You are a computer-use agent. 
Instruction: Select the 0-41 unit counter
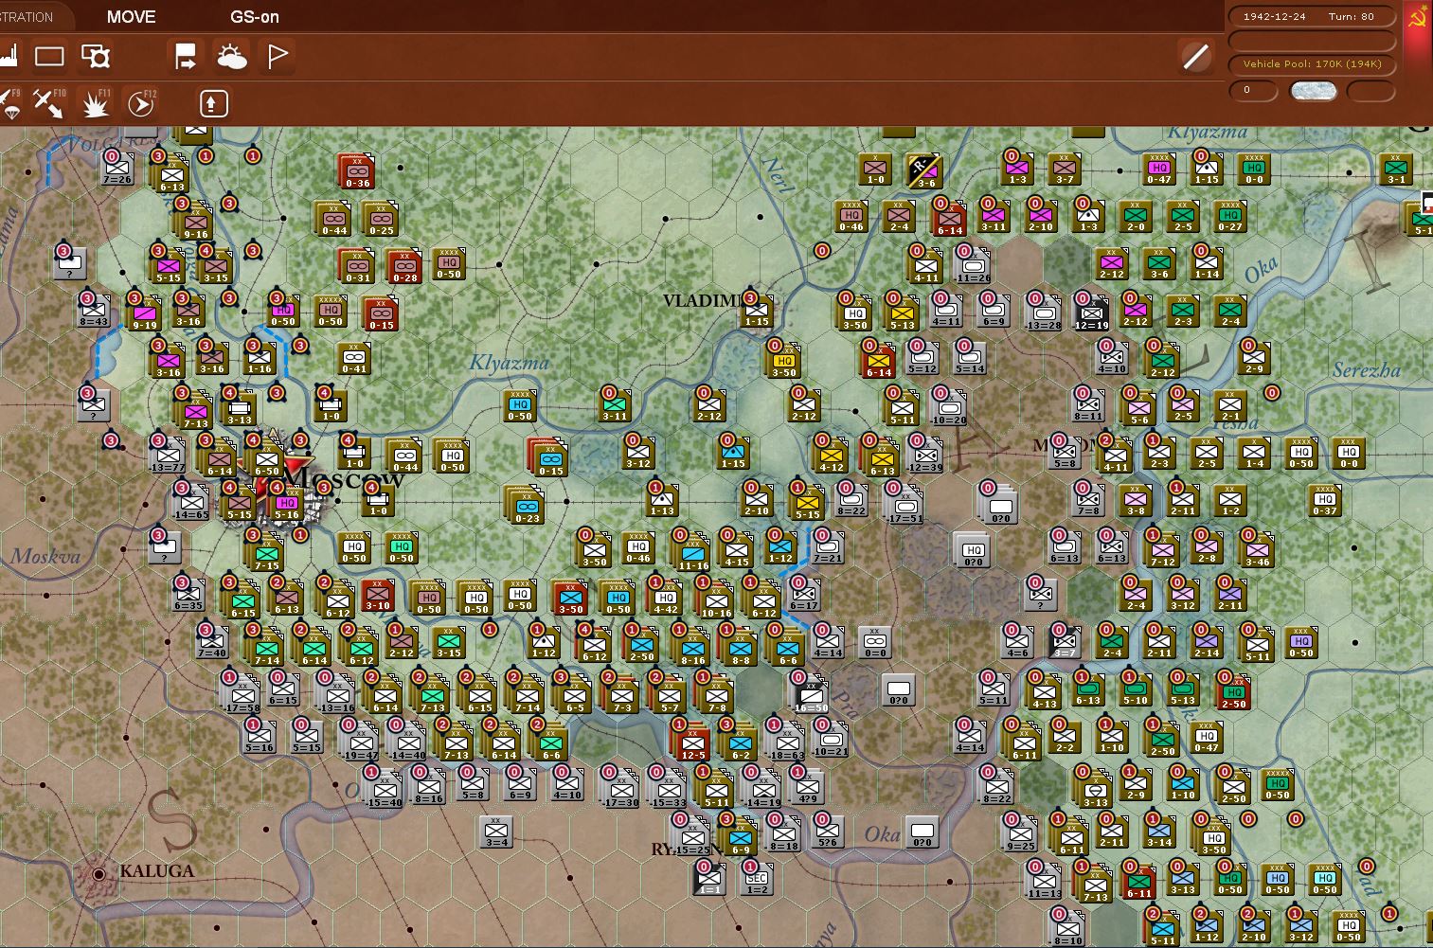click(x=354, y=358)
